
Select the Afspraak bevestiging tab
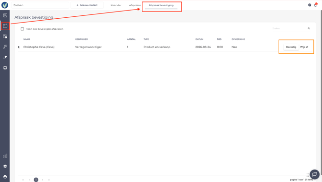click(x=161, y=5)
